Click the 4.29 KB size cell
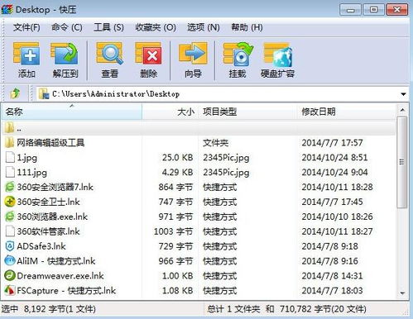413x319 pixels. [x=177, y=173]
